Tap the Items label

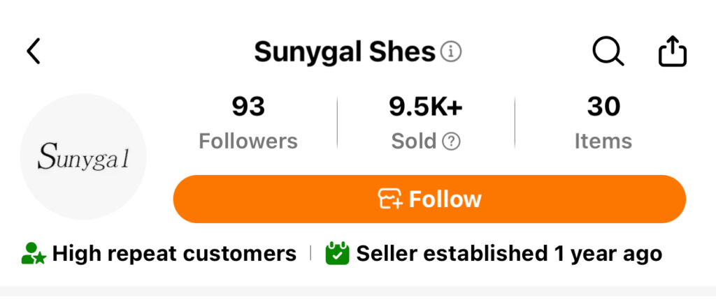(x=603, y=141)
